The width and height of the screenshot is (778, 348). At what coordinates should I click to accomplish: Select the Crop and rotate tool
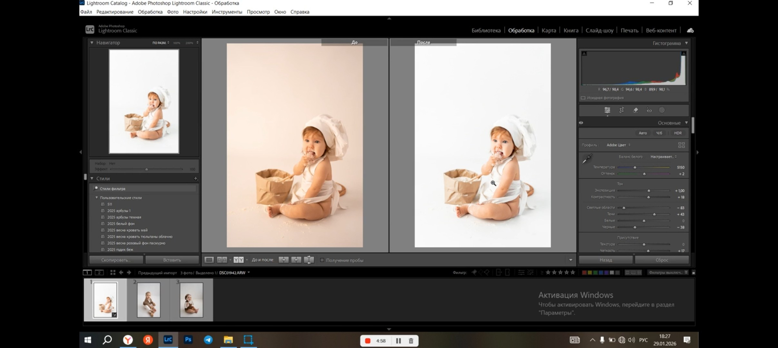click(x=621, y=110)
